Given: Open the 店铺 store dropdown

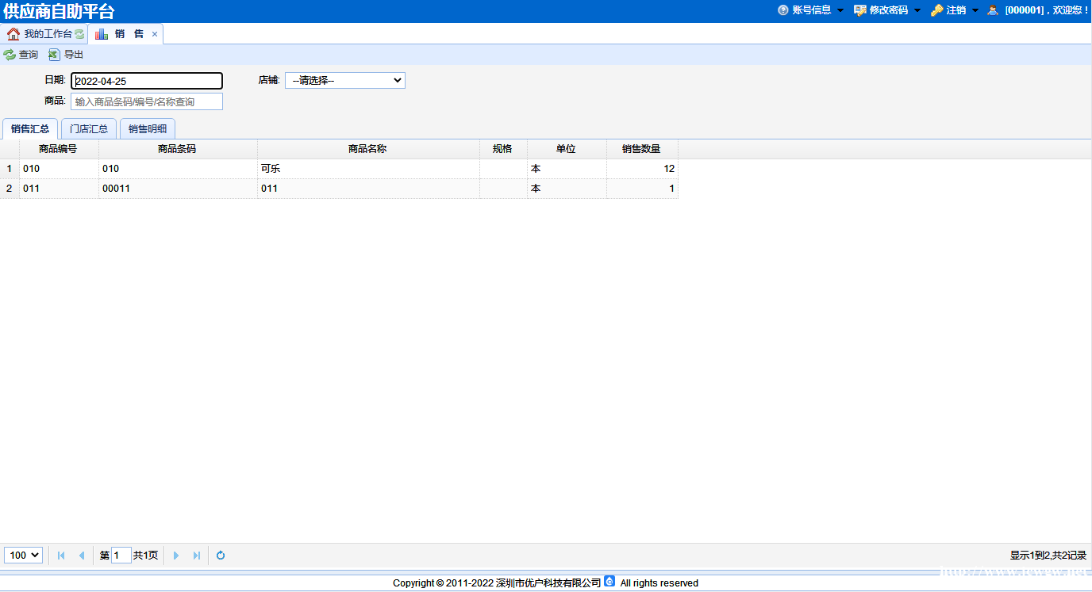Looking at the screenshot, I should click(x=345, y=81).
